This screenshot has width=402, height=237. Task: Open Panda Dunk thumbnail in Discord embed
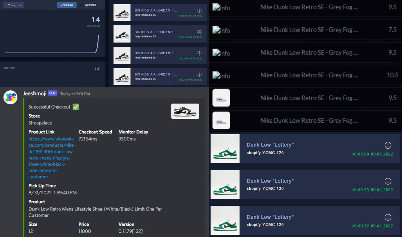(185, 111)
